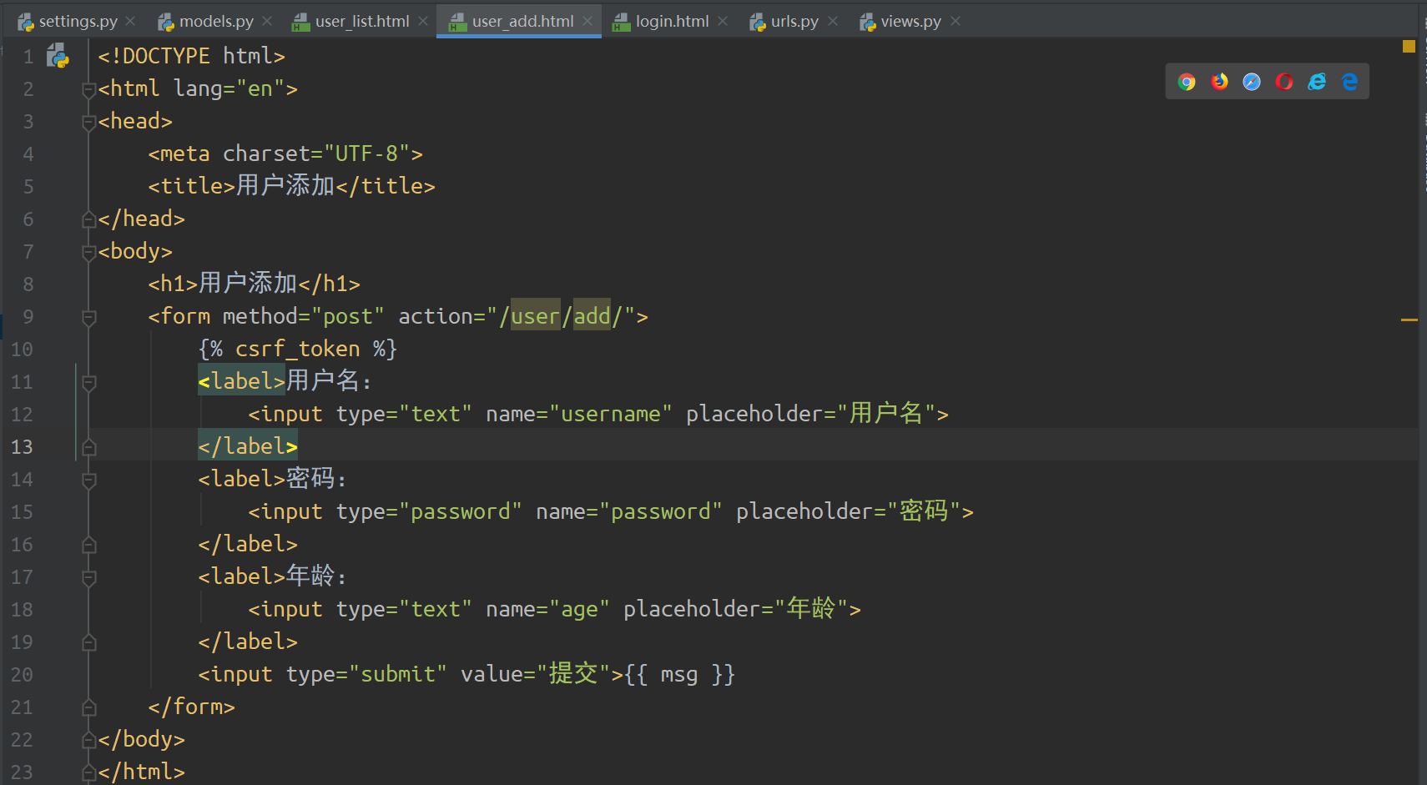Click the orange warning stripe in the scrollbar
The width and height of the screenshot is (1427, 785).
point(1409,320)
